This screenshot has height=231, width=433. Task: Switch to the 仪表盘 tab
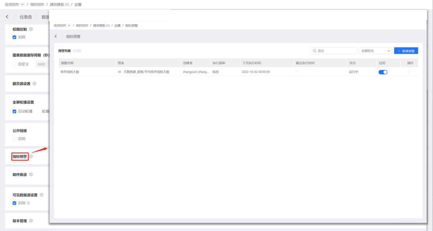tap(26, 17)
